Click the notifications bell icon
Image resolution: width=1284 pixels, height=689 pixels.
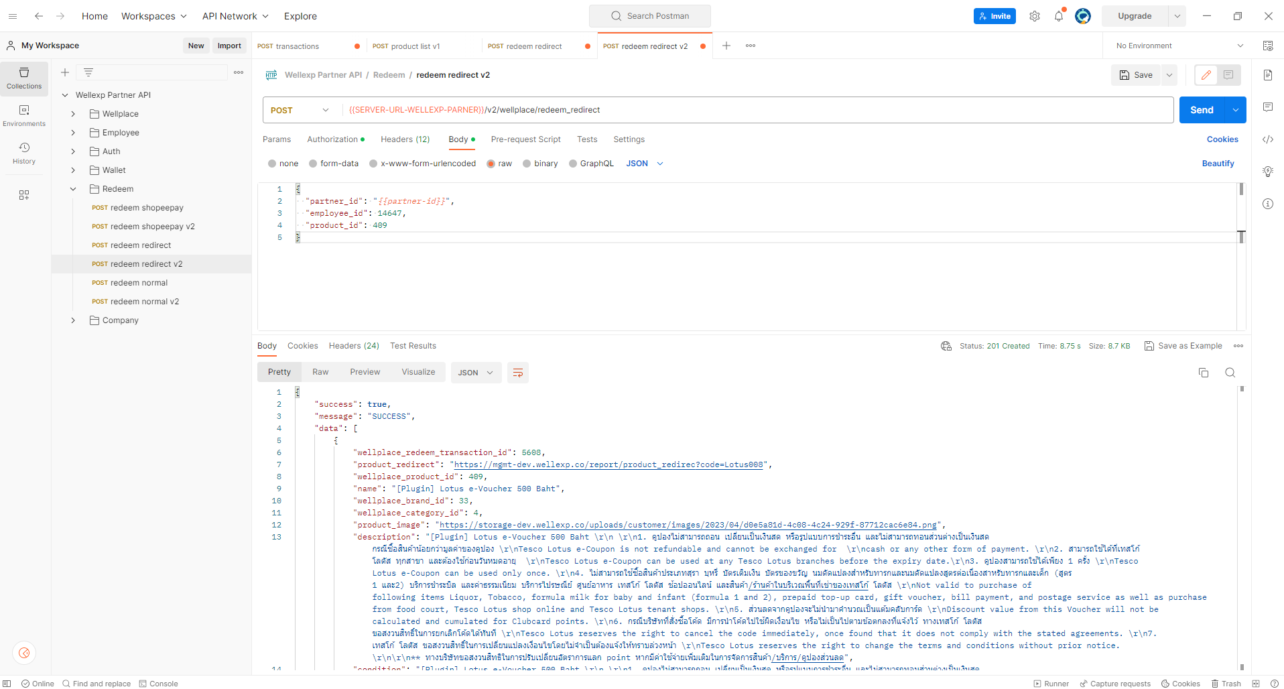tap(1059, 16)
